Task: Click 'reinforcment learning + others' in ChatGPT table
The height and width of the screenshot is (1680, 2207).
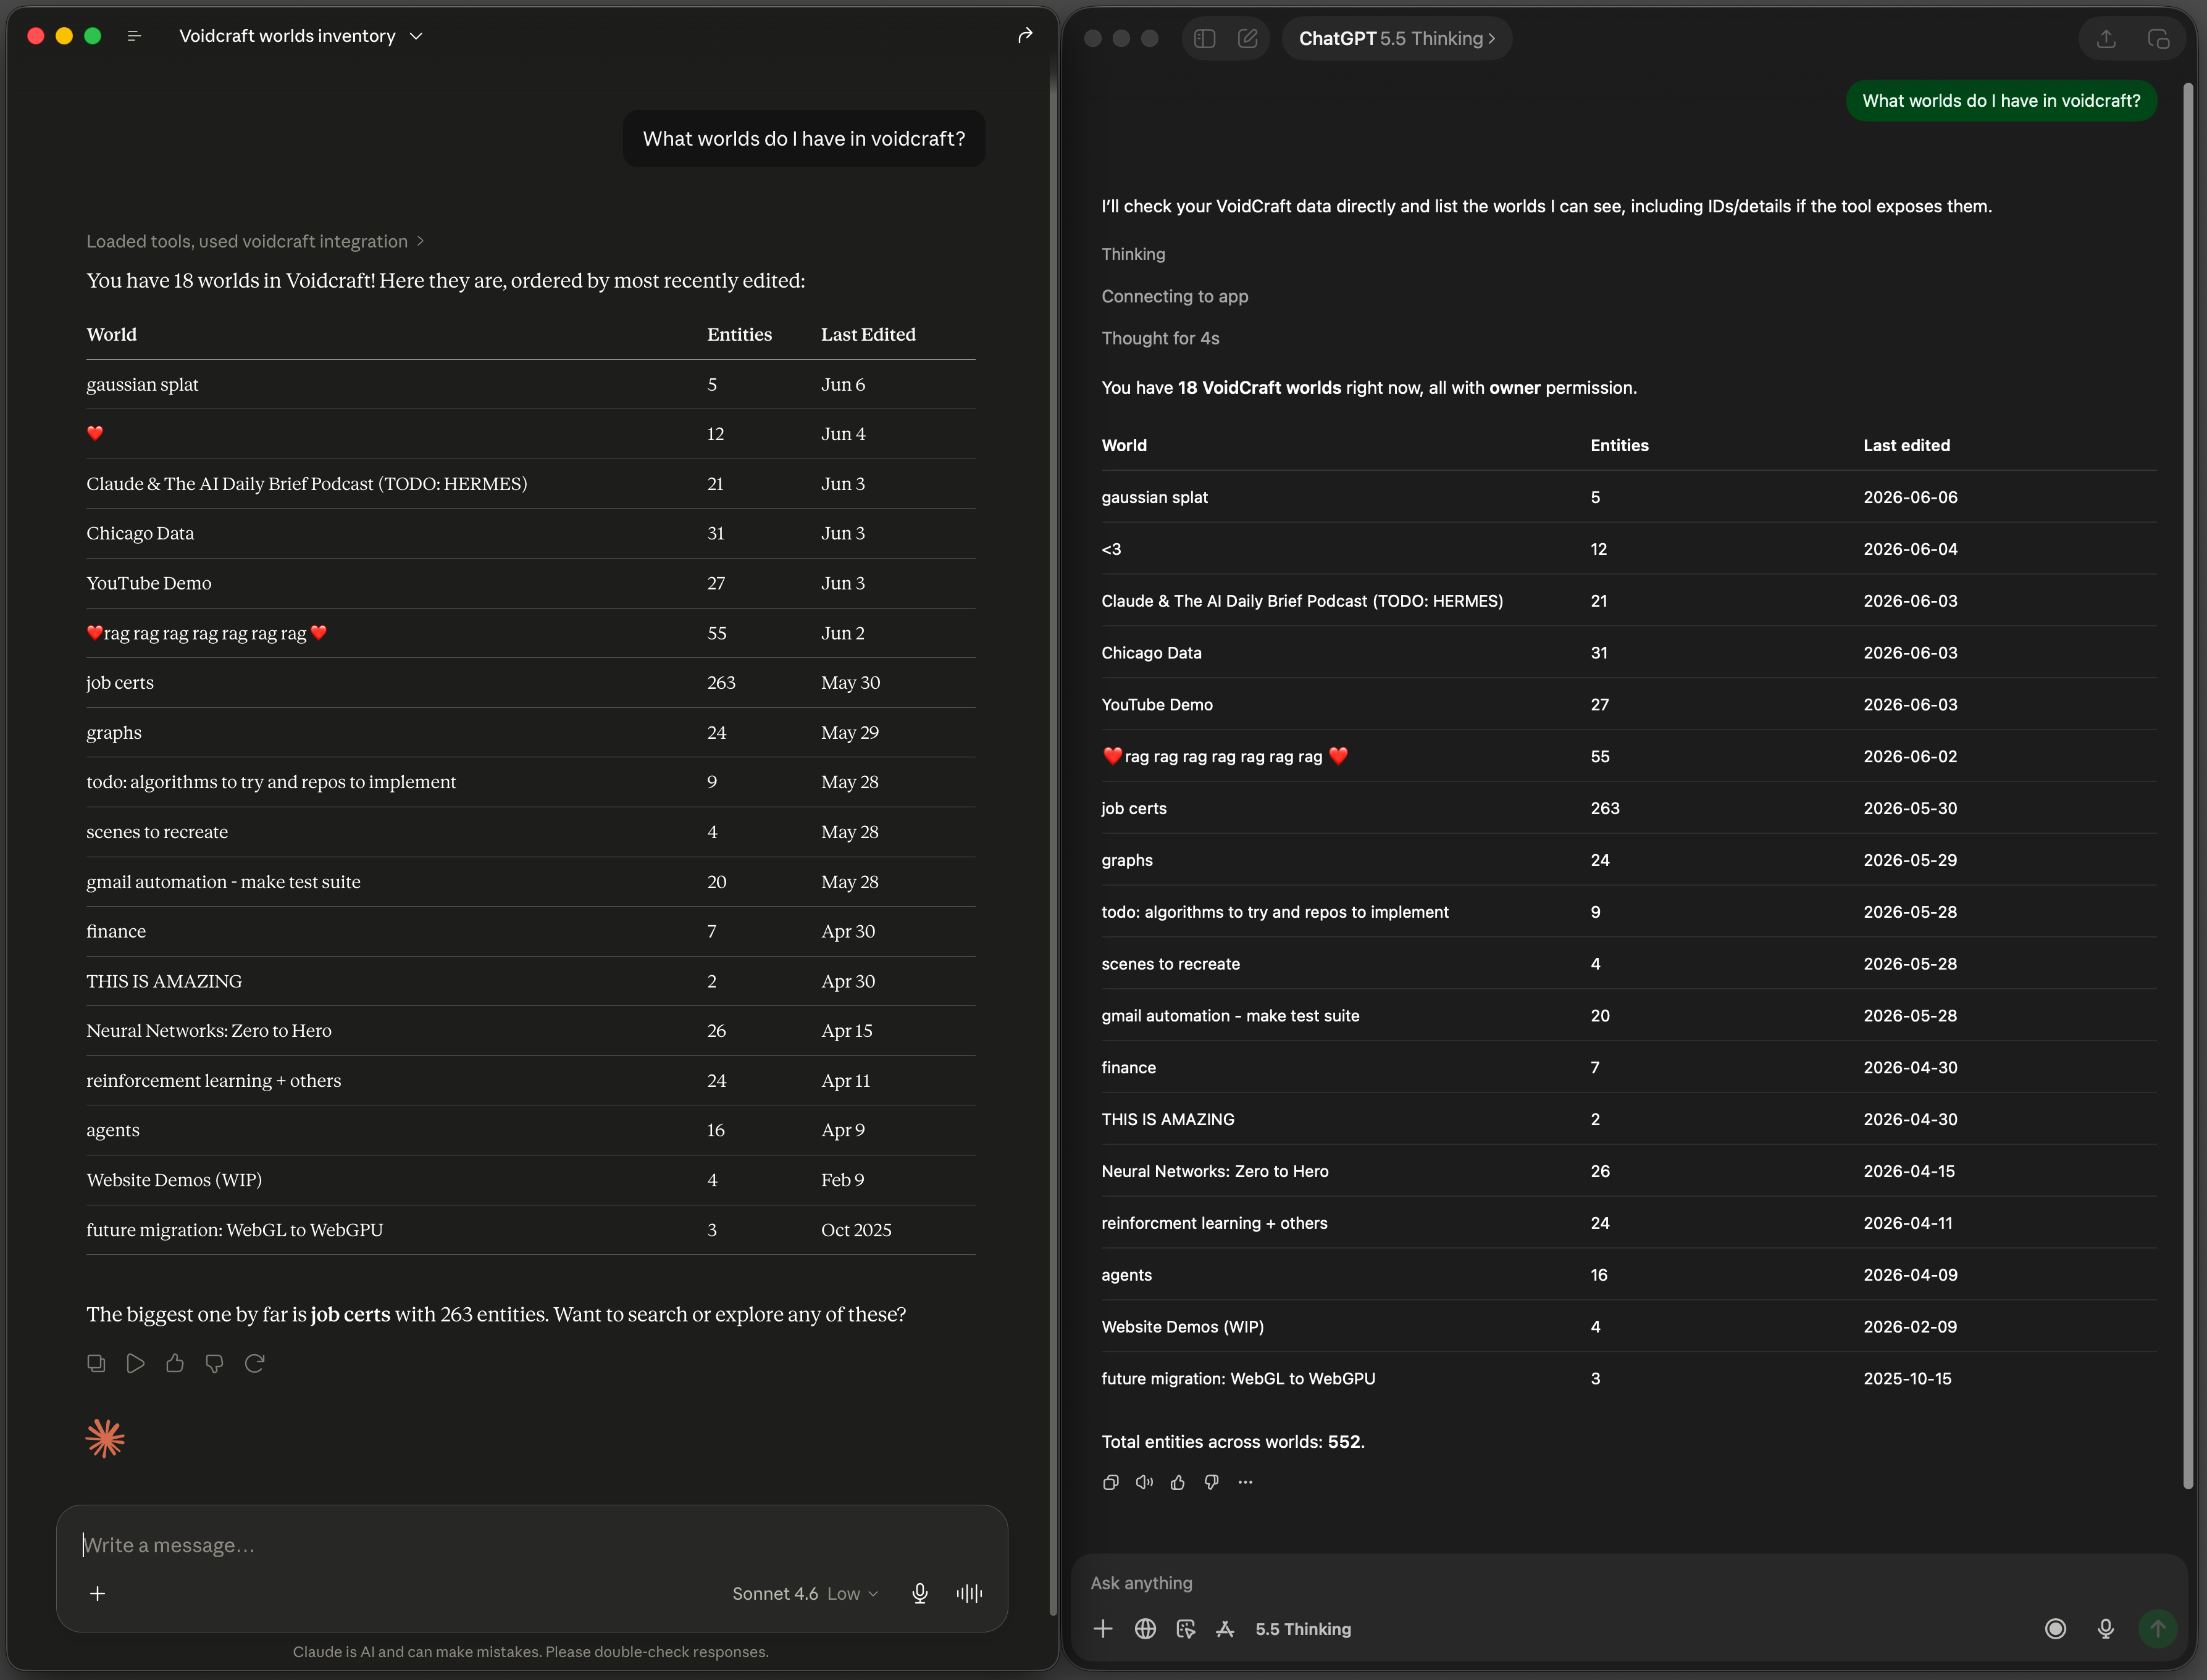Action: tap(1215, 1223)
